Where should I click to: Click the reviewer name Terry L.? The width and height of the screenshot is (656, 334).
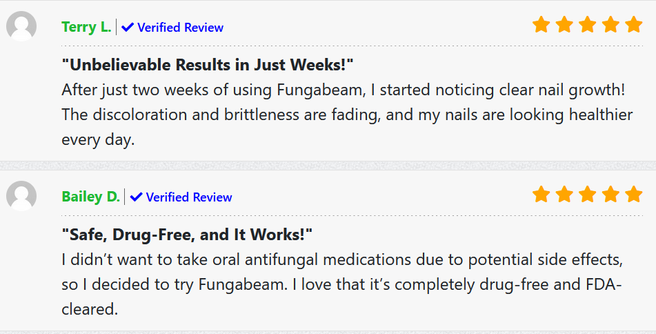click(x=86, y=28)
